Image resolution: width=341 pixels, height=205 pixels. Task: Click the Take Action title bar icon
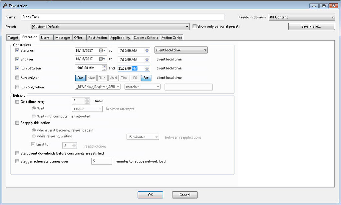point(5,5)
